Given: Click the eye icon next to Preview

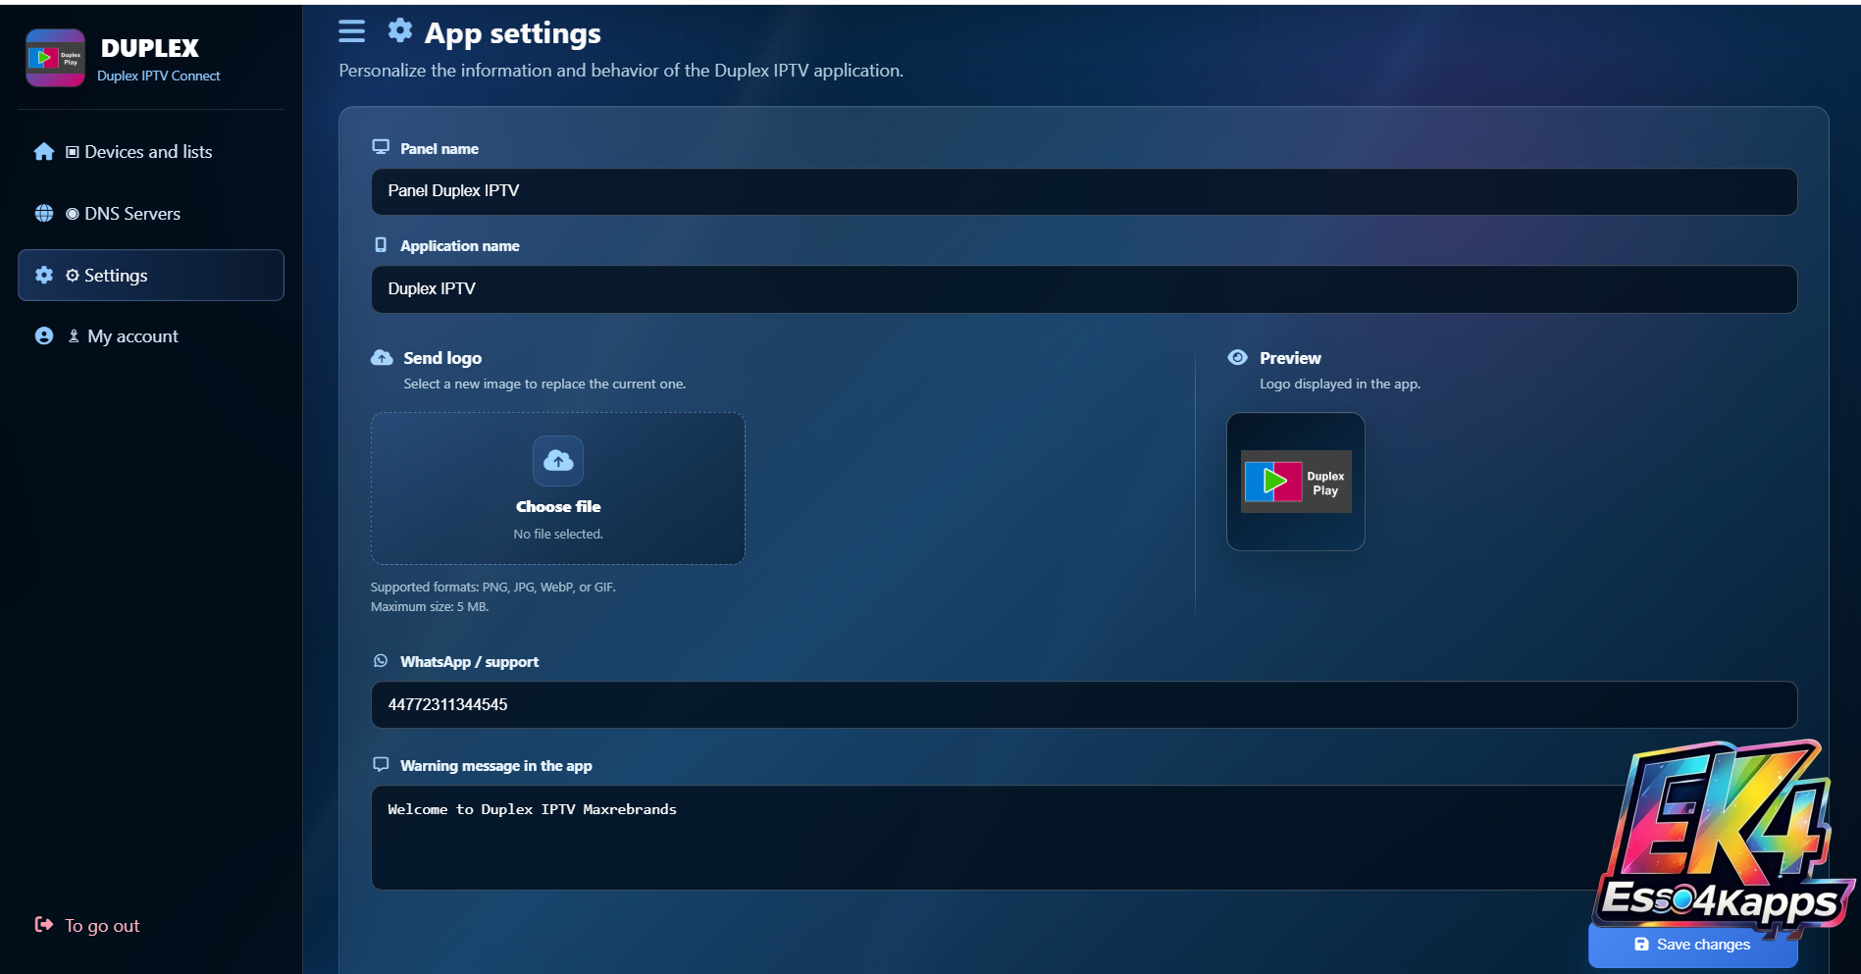Looking at the screenshot, I should coord(1238,357).
